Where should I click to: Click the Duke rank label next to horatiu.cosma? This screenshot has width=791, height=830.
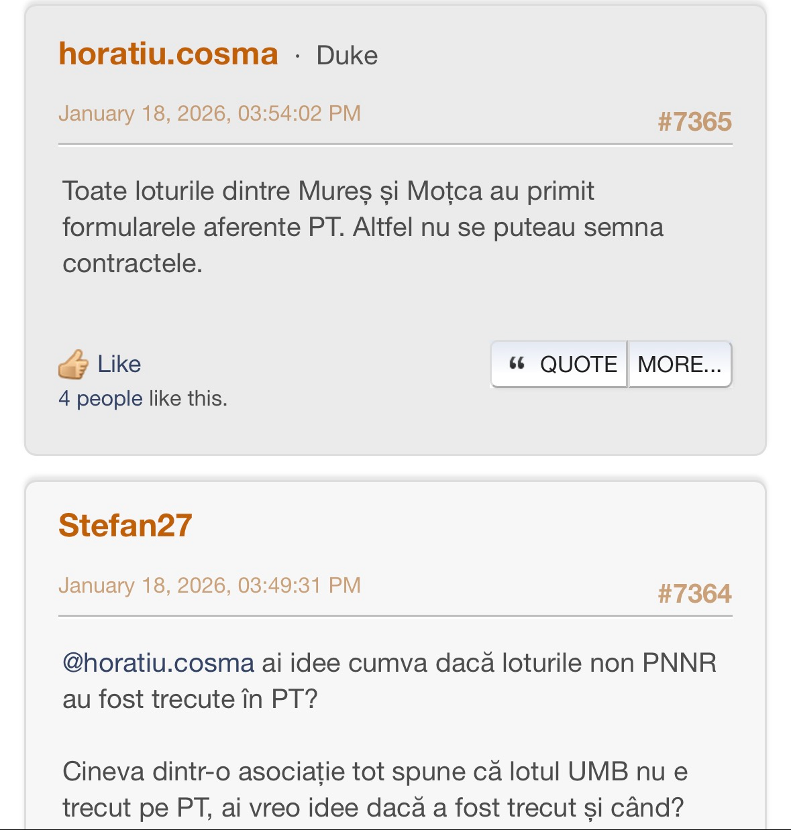point(348,56)
